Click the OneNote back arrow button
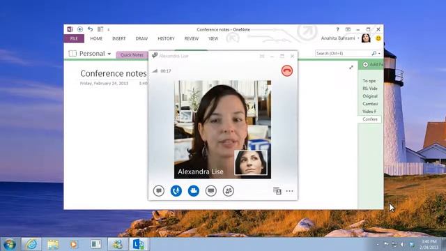Image resolution: width=446 pixels, height=251 pixels. tap(80, 29)
